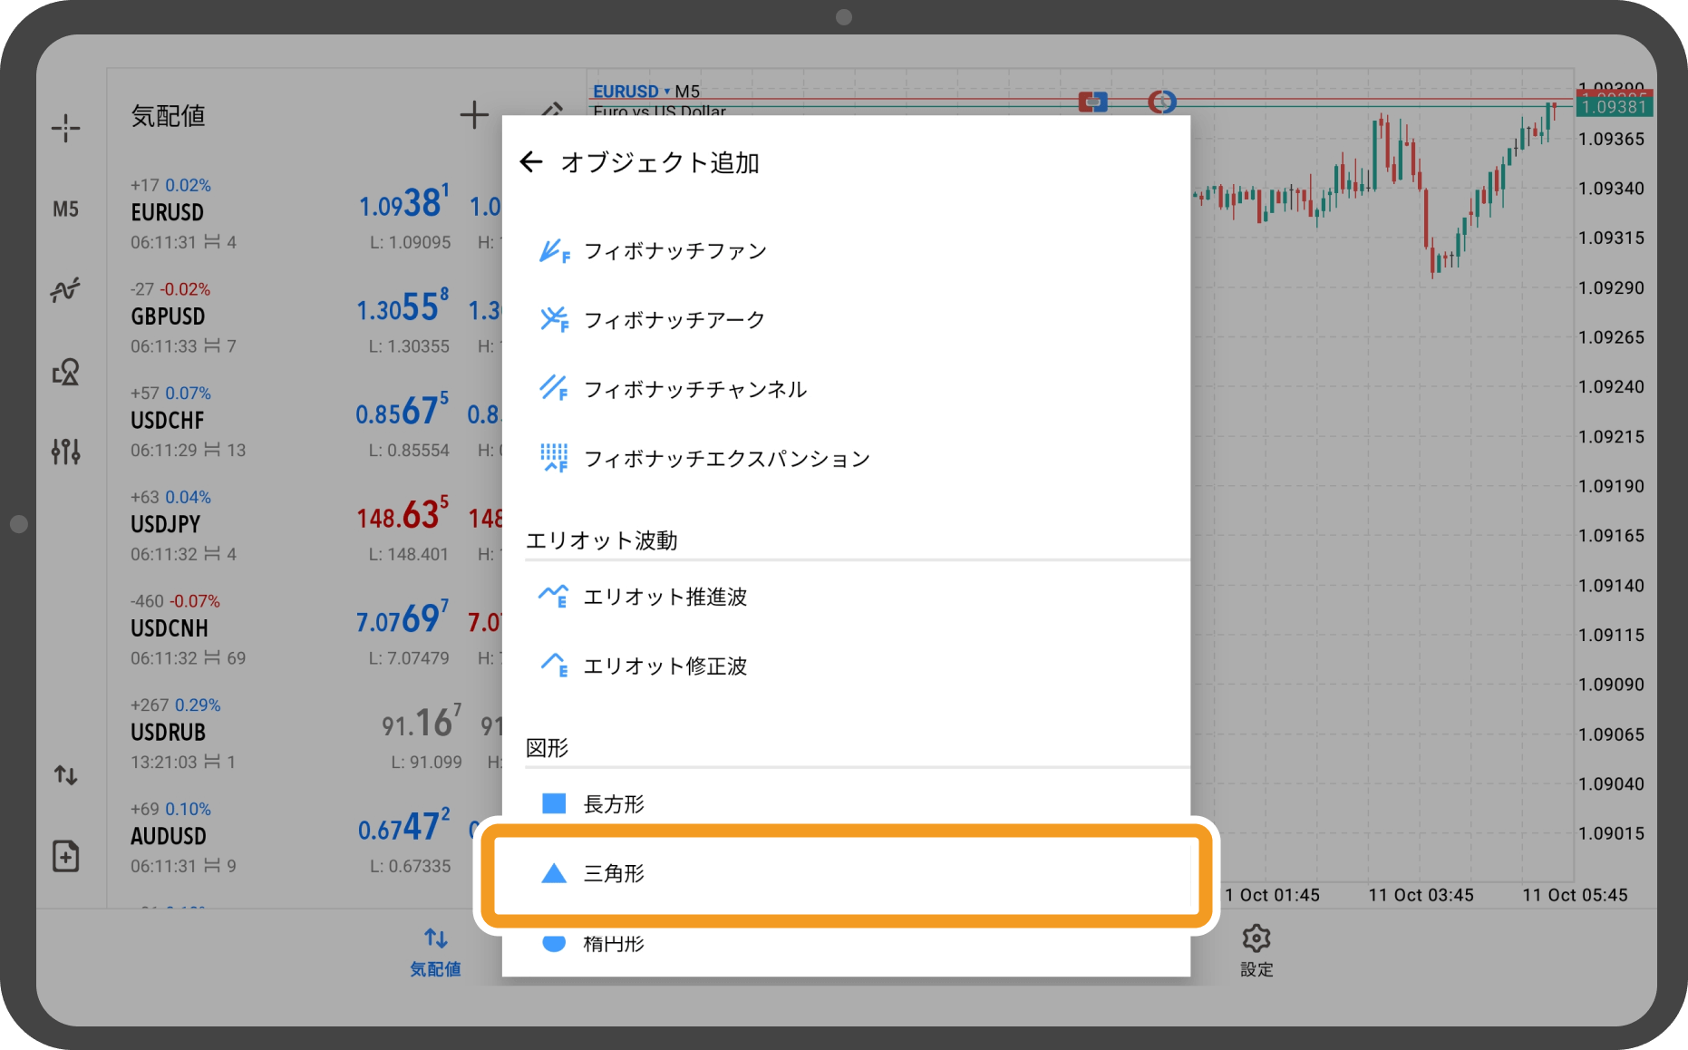
Task: Tap the sort symbols arrows icon
Action: tap(66, 774)
